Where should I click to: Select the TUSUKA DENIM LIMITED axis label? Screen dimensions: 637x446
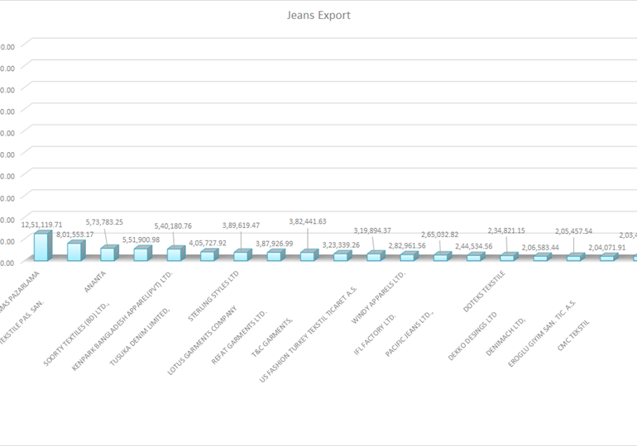(x=140, y=336)
